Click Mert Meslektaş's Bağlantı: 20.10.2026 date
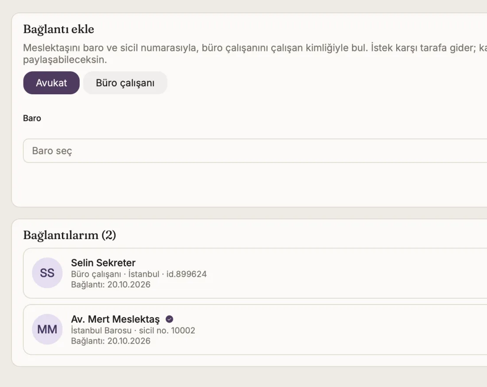The height and width of the screenshot is (387, 487). [x=111, y=341]
